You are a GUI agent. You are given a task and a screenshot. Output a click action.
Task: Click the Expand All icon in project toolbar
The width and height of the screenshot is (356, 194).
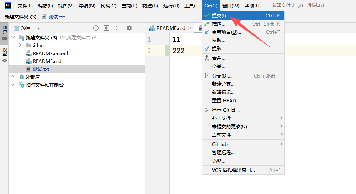click(106, 28)
